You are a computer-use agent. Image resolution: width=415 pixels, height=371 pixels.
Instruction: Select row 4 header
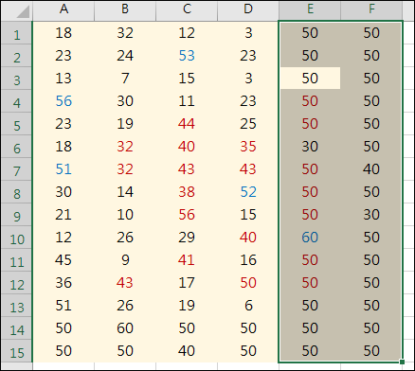tap(17, 101)
